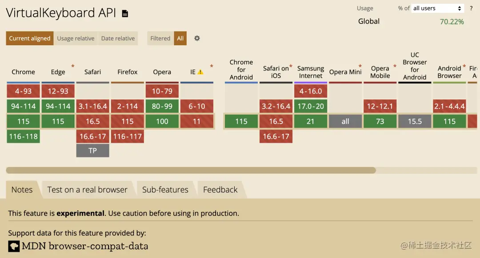
Task: Click the Opera Mobile 73 cell
Action: coord(380,121)
